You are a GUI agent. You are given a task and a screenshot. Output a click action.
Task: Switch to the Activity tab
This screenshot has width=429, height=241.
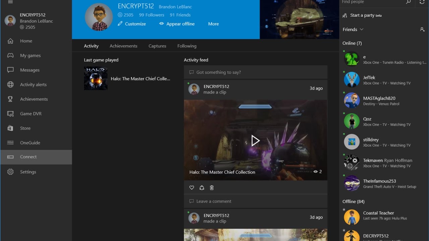click(x=91, y=46)
